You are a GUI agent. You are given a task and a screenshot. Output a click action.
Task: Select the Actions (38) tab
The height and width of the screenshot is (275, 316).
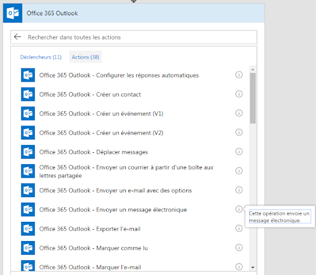pyautogui.click(x=85, y=57)
